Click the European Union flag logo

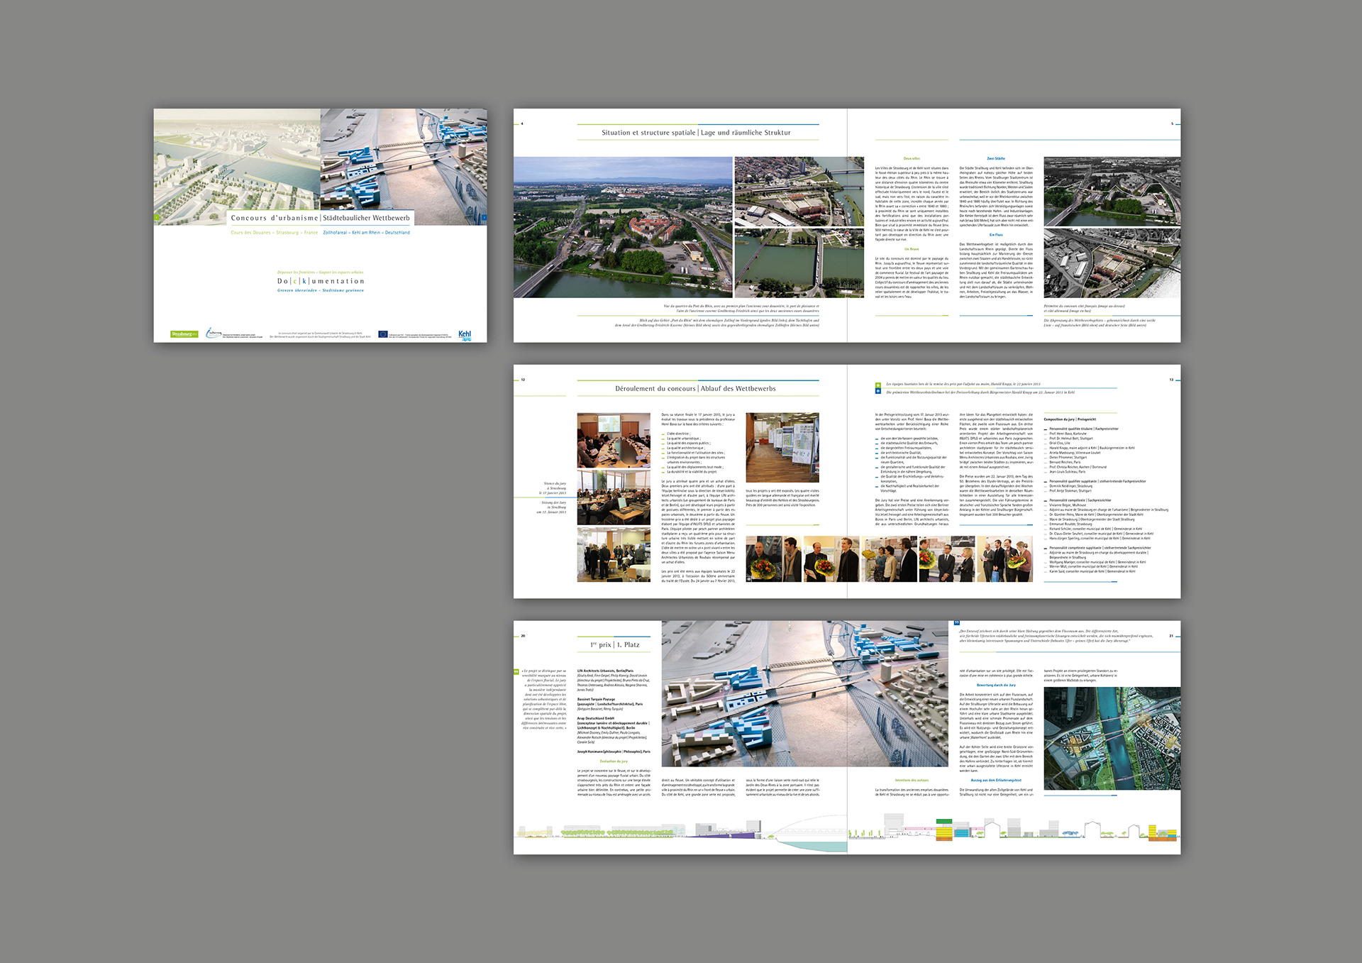(x=383, y=334)
